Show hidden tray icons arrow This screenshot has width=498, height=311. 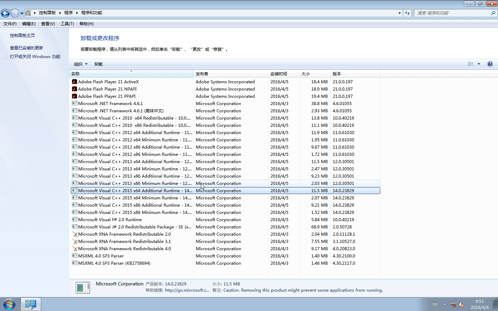pyautogui.click(x=444, y=304)
